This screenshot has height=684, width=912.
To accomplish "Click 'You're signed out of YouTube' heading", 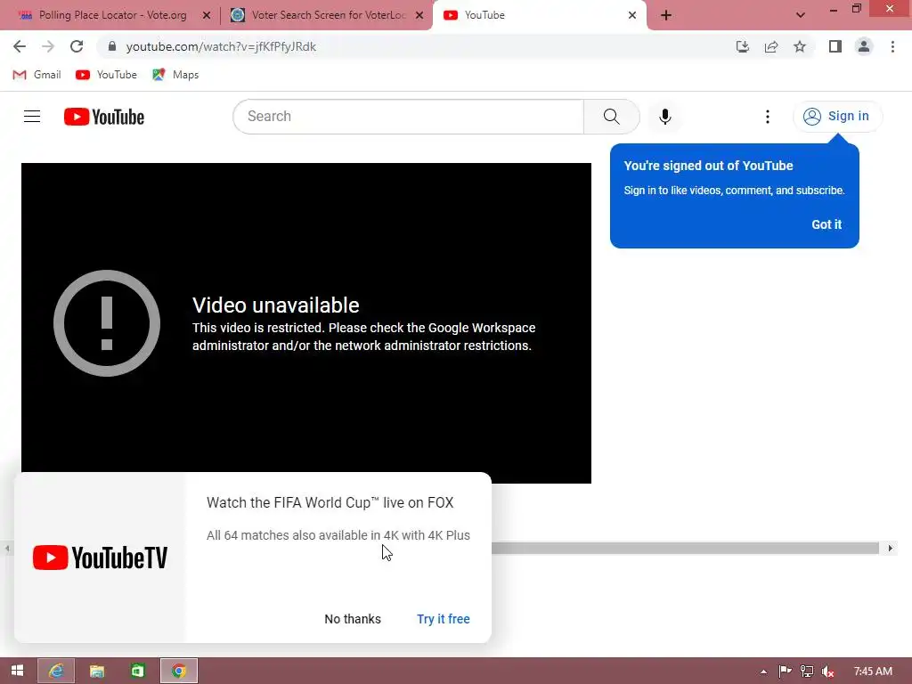I will click(x=708, y=166).
